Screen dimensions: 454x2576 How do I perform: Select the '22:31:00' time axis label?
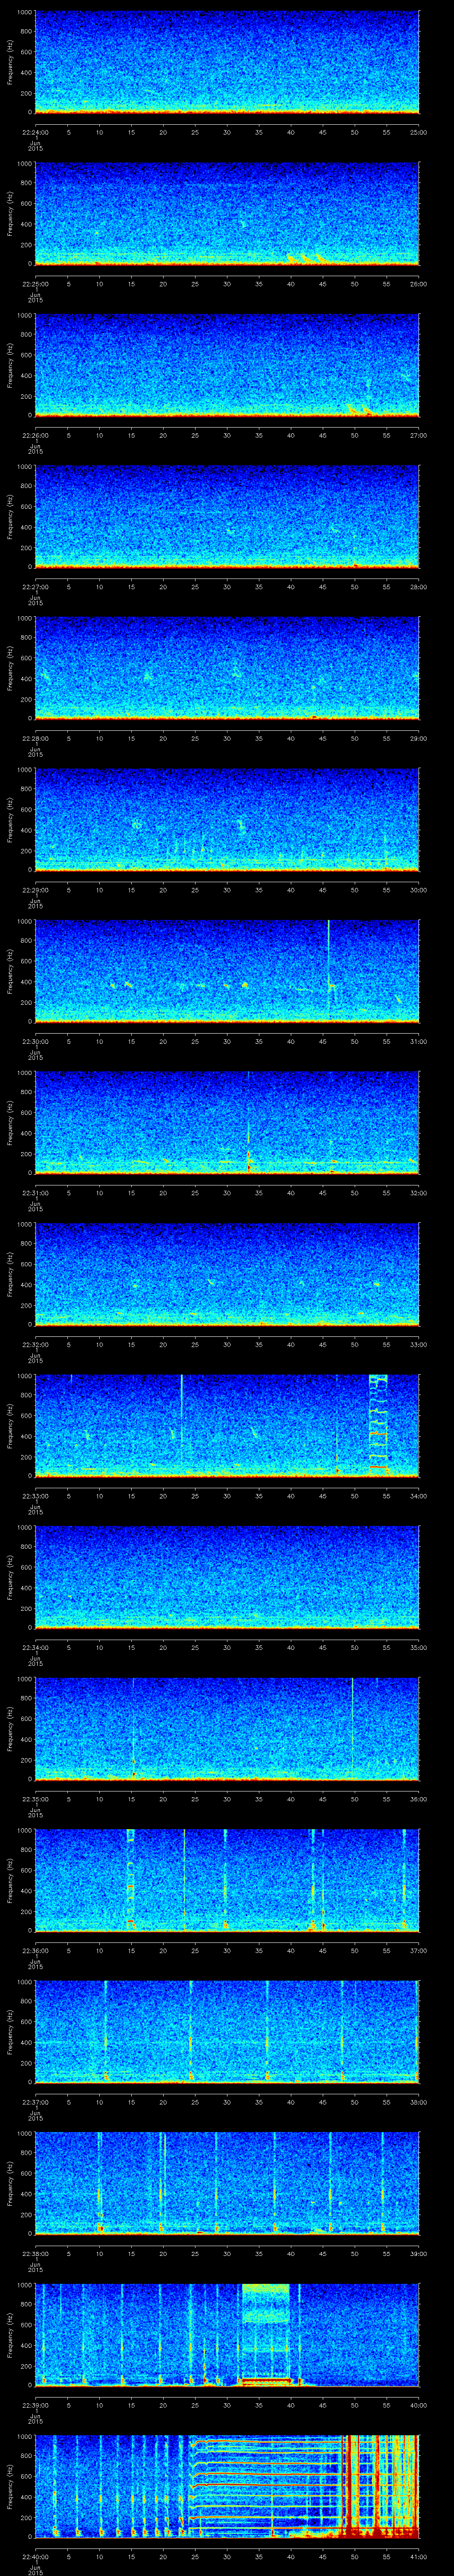click(36, 1193)
